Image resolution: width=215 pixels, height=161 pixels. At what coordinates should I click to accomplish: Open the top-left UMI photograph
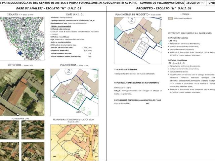tap(9, 130)
